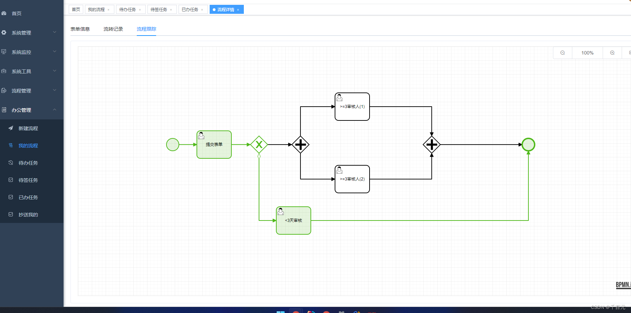Screen dimensions: 631x313
Task: Click the 系统管理 gear icon
Action: [4, 32]
